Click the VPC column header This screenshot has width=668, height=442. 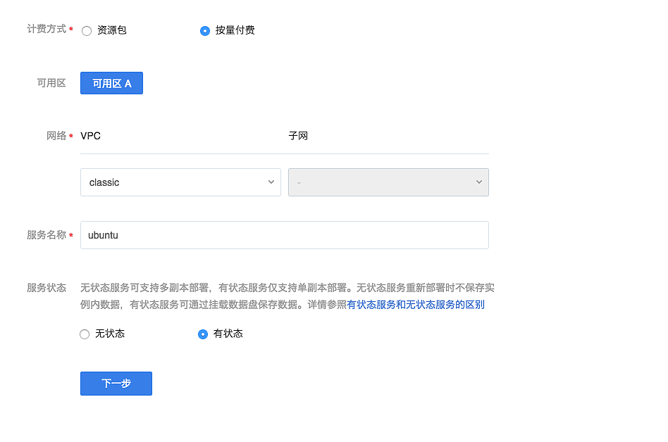[91, 136]
